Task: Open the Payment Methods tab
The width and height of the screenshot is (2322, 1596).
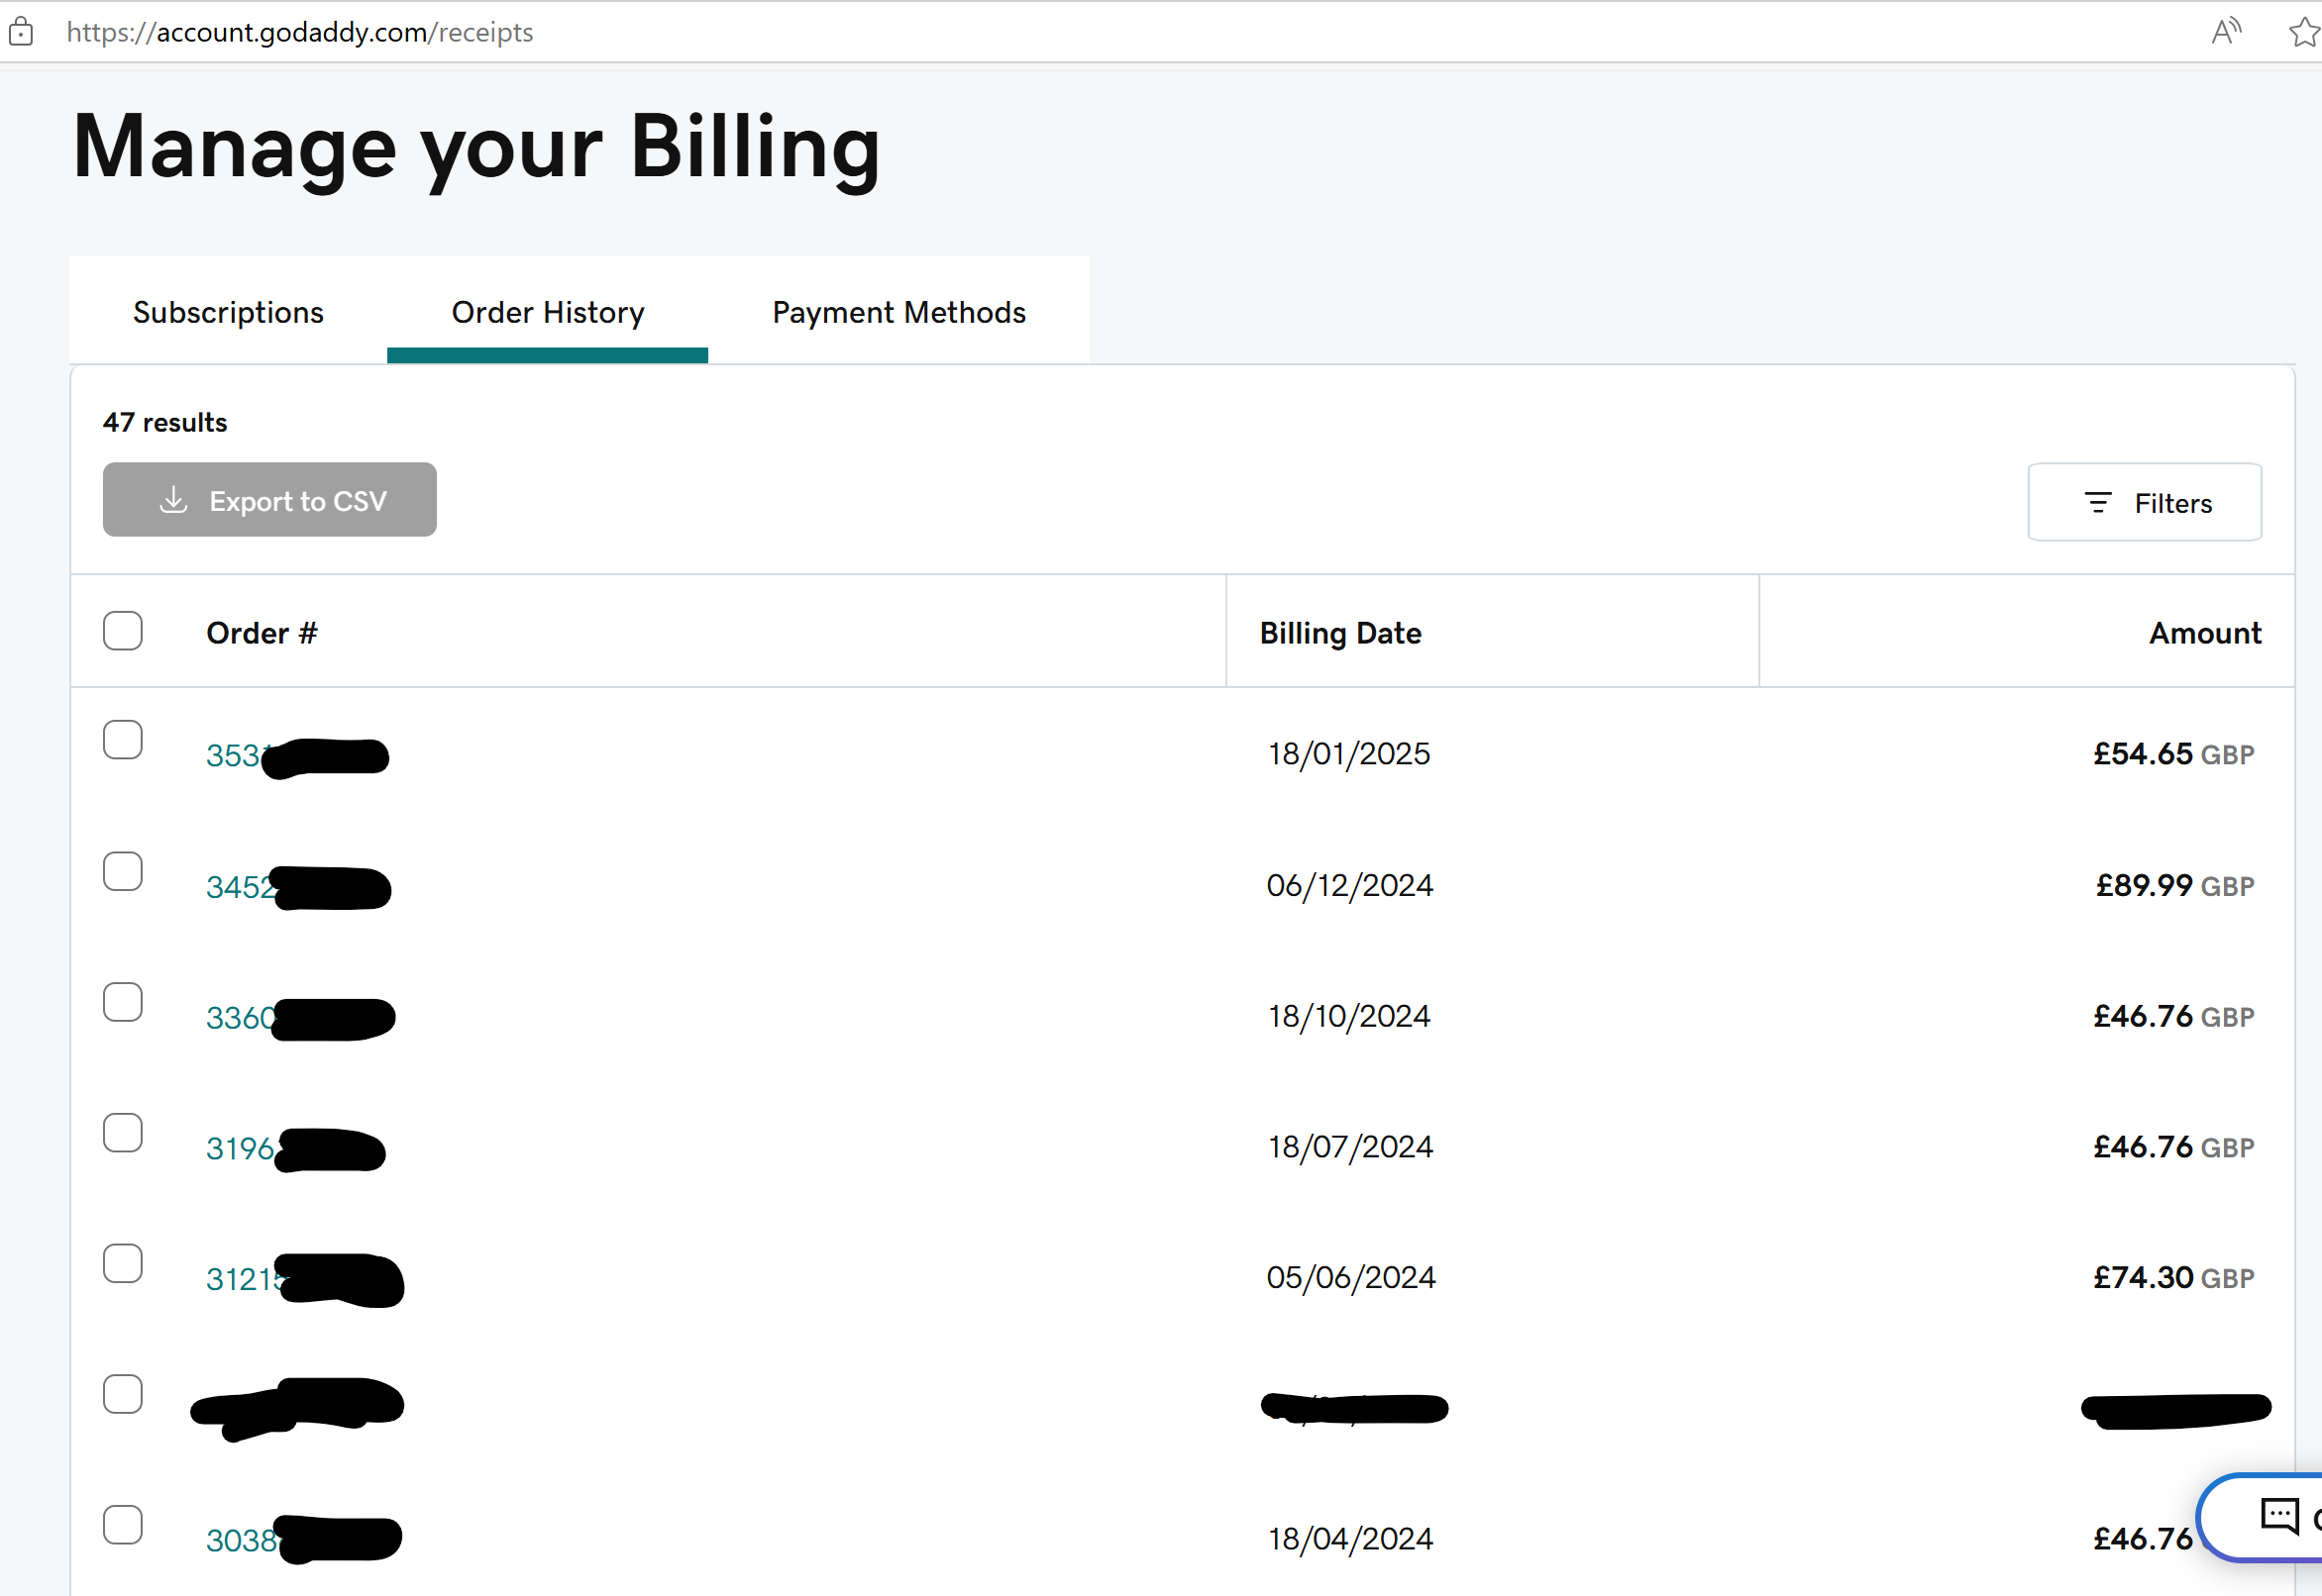Action: 898,312
